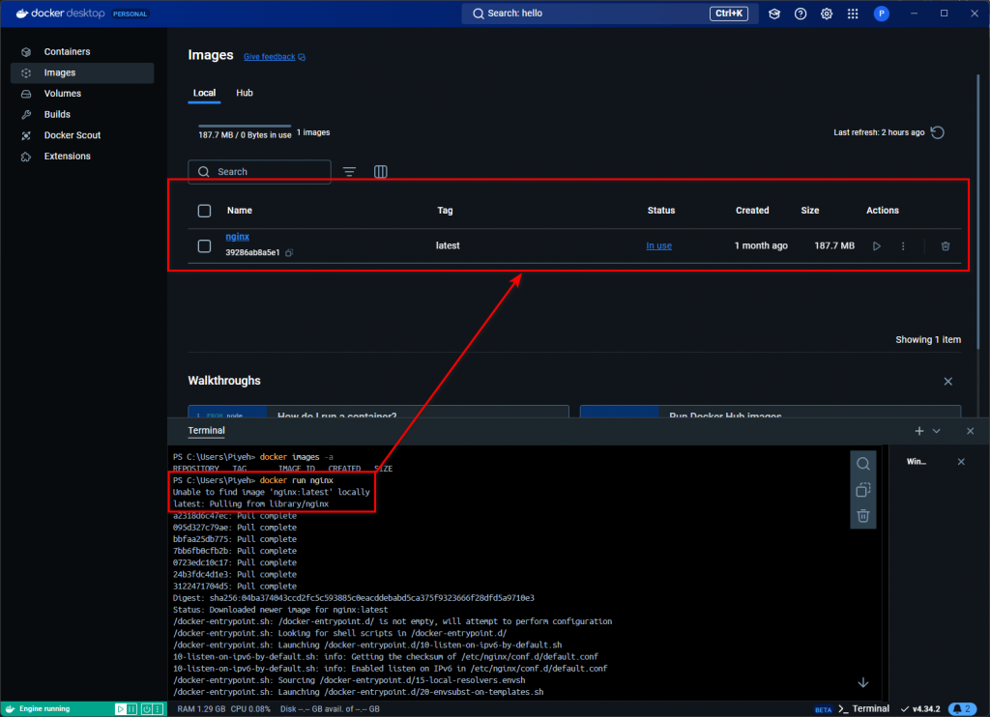Toggle Terminal from the status bar
990x717 pixels.
point(863,709)
